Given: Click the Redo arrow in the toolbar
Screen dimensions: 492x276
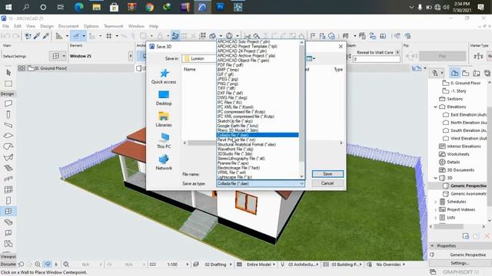Looking at the screenshot, I should coord(15,36).
